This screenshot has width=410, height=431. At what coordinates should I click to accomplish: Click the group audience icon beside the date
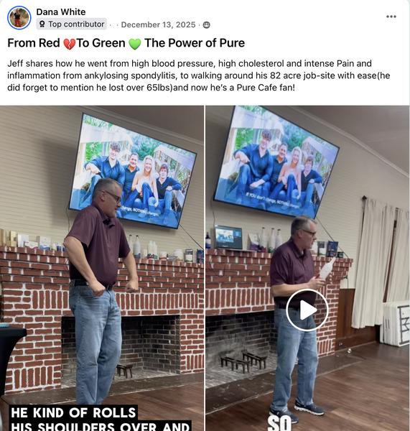tap(206, 25)
